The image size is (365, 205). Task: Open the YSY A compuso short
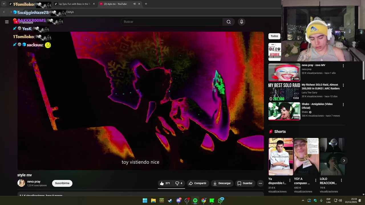(306, 157)
